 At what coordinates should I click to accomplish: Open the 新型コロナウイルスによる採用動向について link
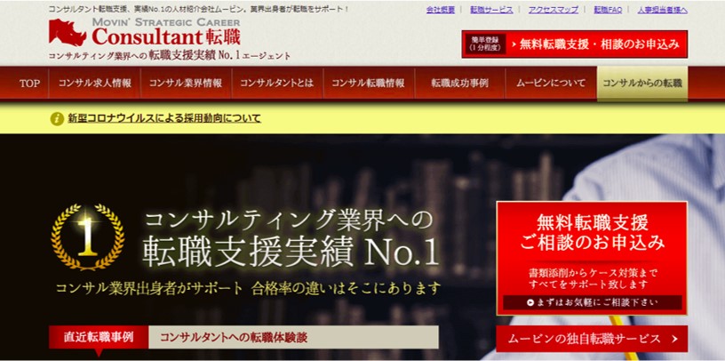pyautogui.click(x=164, y=118)
